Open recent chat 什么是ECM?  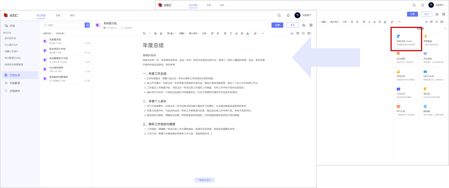(x=11, y=45)
